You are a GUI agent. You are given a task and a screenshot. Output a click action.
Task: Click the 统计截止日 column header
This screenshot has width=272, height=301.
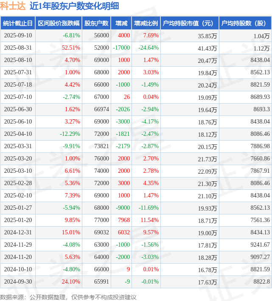point(18,23)
